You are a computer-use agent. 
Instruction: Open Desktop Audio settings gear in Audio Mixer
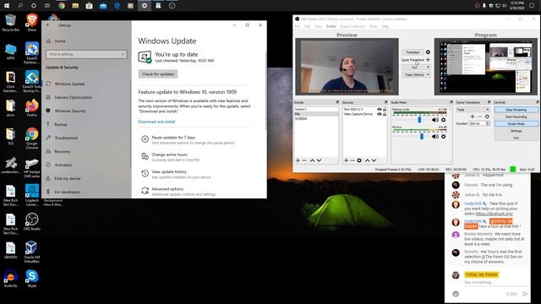tap(444, 120)
